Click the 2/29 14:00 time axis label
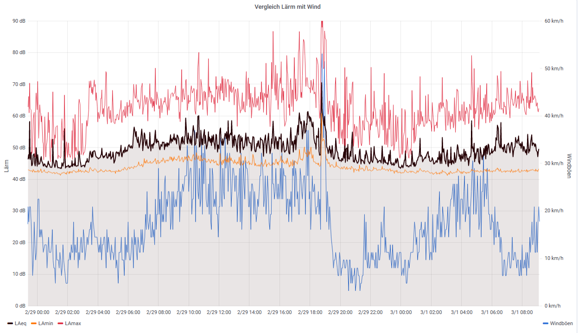578x333 pixels. [x=249, y=312]
